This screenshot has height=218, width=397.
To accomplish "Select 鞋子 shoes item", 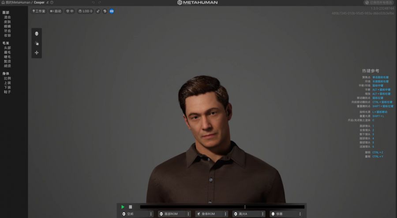I will [7, 92].
